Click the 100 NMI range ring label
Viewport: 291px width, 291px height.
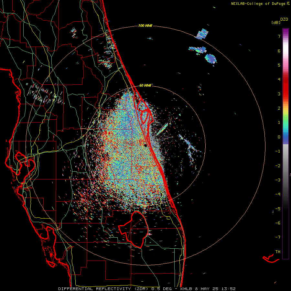[x=145, y=26]
